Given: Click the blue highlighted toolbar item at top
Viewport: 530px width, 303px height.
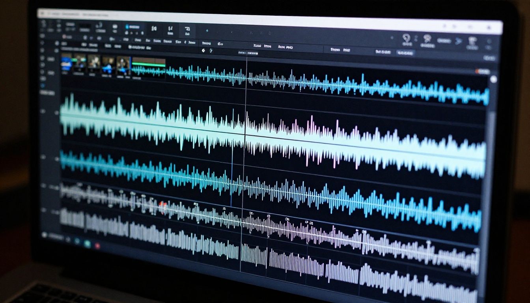Looking at the screenshot, I should click(133, 27).
